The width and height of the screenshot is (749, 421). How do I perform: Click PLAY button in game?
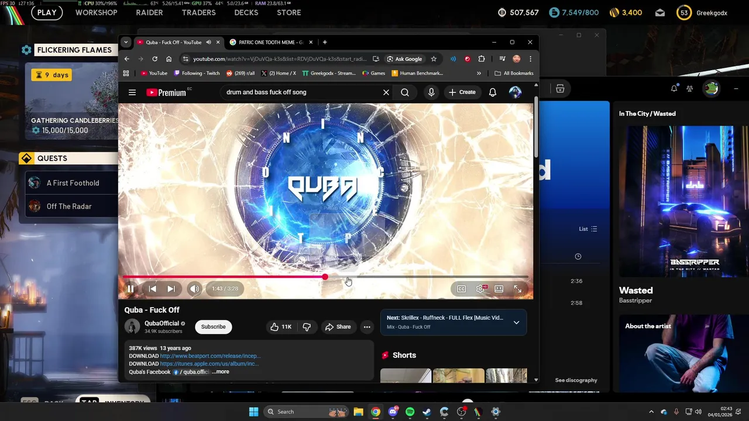[47, 12]
